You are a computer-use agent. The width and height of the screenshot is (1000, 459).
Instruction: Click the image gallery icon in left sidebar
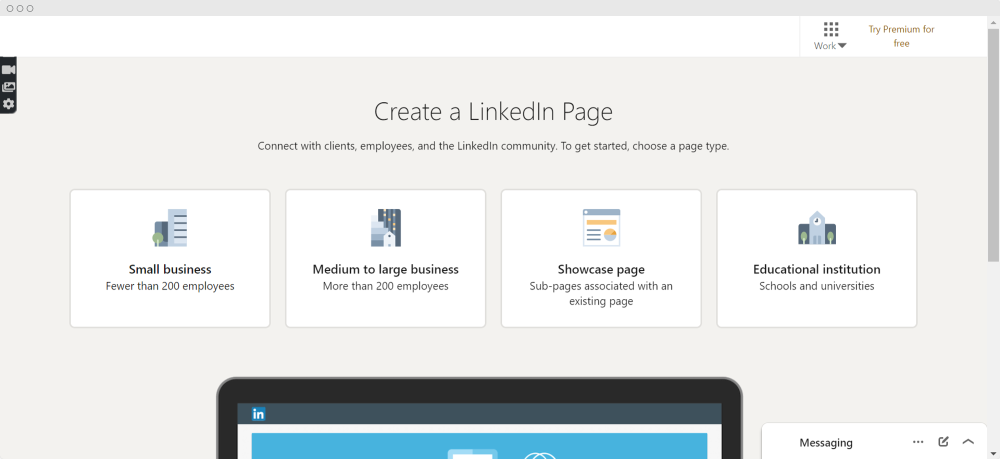point(8,86)
